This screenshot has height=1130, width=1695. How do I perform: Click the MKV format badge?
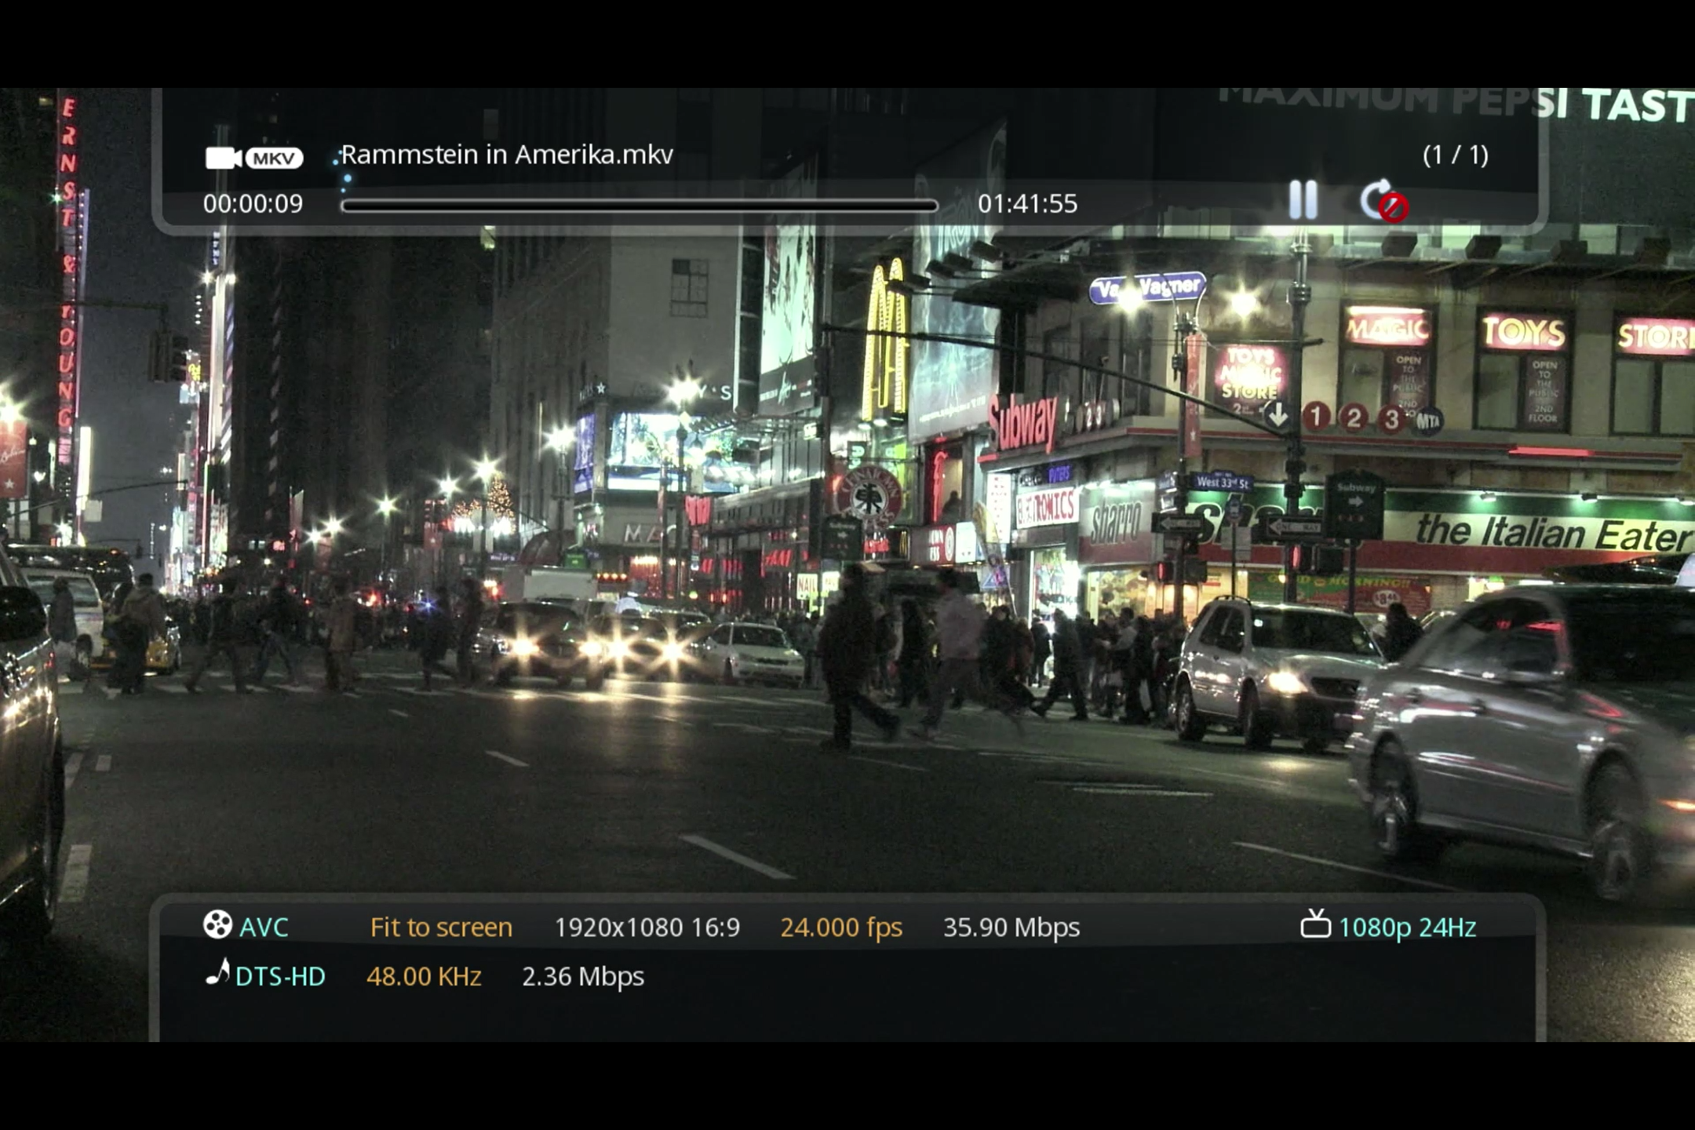point(274,159)
